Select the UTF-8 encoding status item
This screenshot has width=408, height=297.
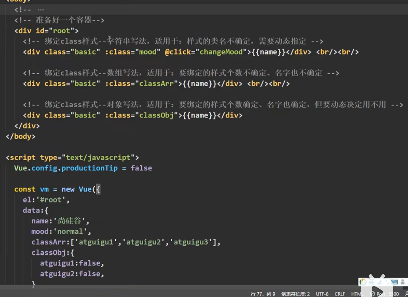pyautogui.click(x=322, y=294)
